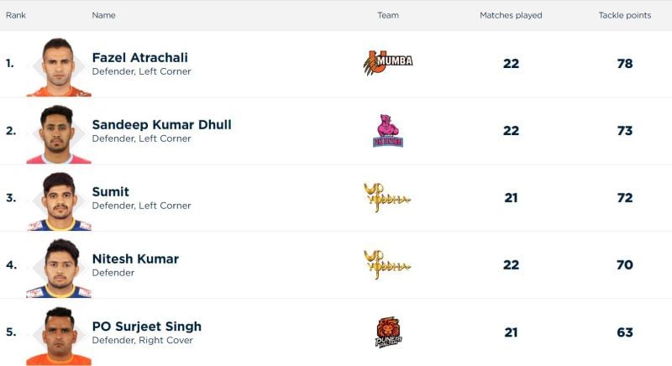The image size is (672, 366).
Task: Click the Sandeep Kumar Dhull name link
Action: (161, 125)
